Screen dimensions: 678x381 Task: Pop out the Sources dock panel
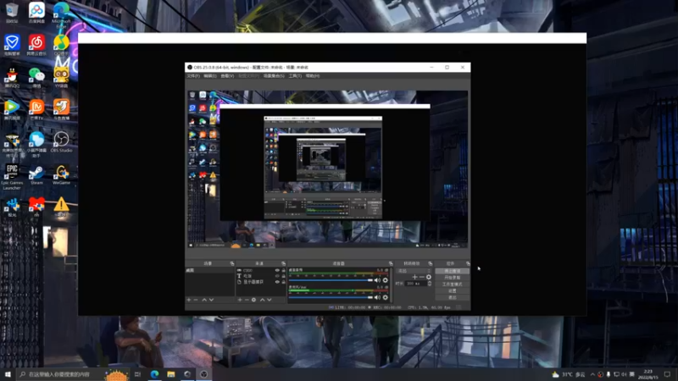[x=284, y=263]
